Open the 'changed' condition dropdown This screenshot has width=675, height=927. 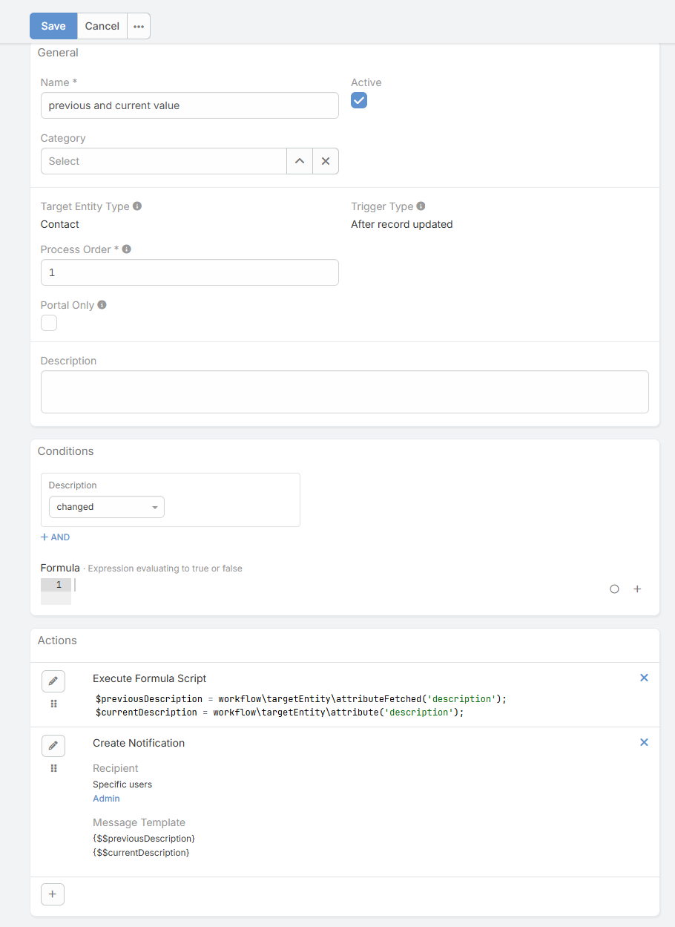pyautogui.click(x=107, y=507)
